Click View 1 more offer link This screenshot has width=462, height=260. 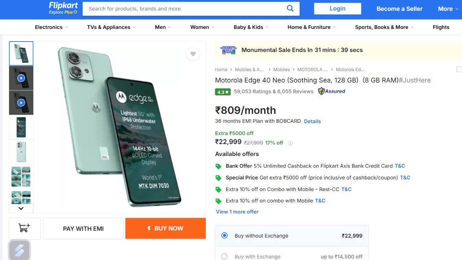237,212
